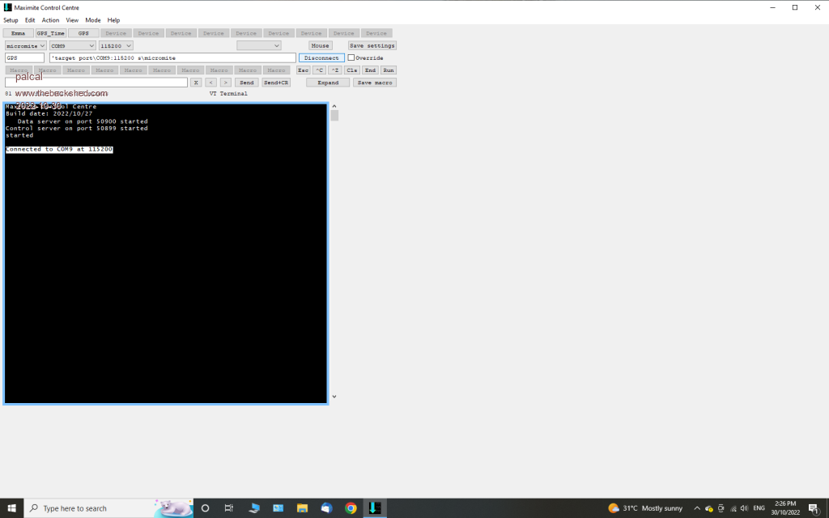Screen dimensions: 829x518
Task: Open Google Chrome from the taskbar
Action: point(351,508)
